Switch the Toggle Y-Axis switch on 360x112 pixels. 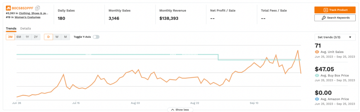[96, 37]
